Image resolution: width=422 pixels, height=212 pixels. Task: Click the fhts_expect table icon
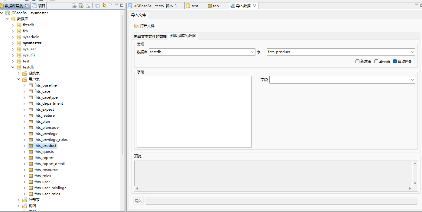coord(31,109)
